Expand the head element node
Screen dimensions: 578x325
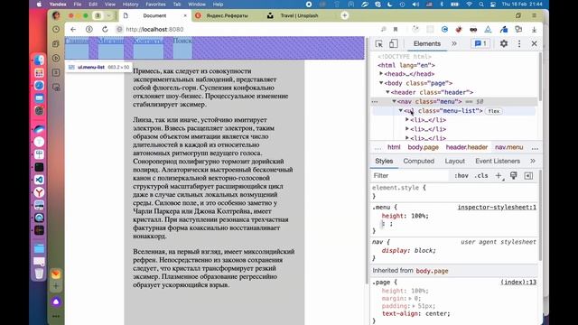coord(381,74)
